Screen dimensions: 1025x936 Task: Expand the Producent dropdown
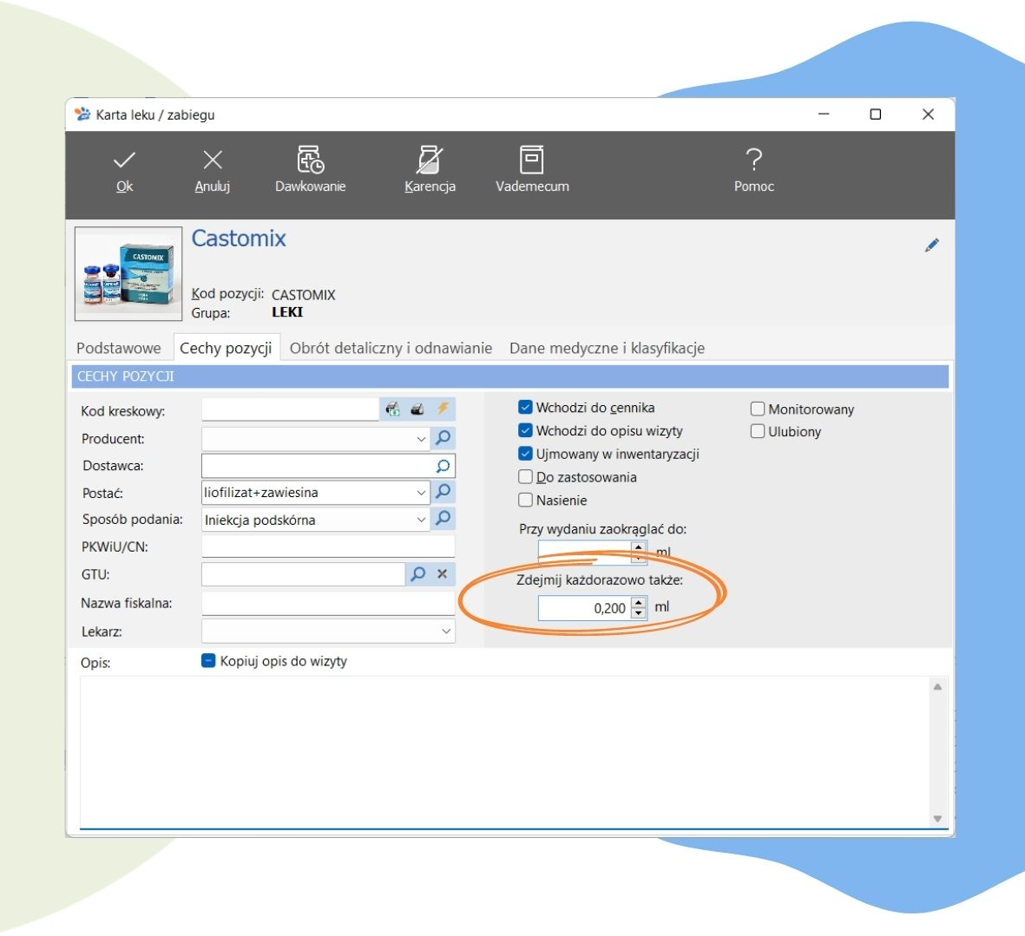pos(421,439)
